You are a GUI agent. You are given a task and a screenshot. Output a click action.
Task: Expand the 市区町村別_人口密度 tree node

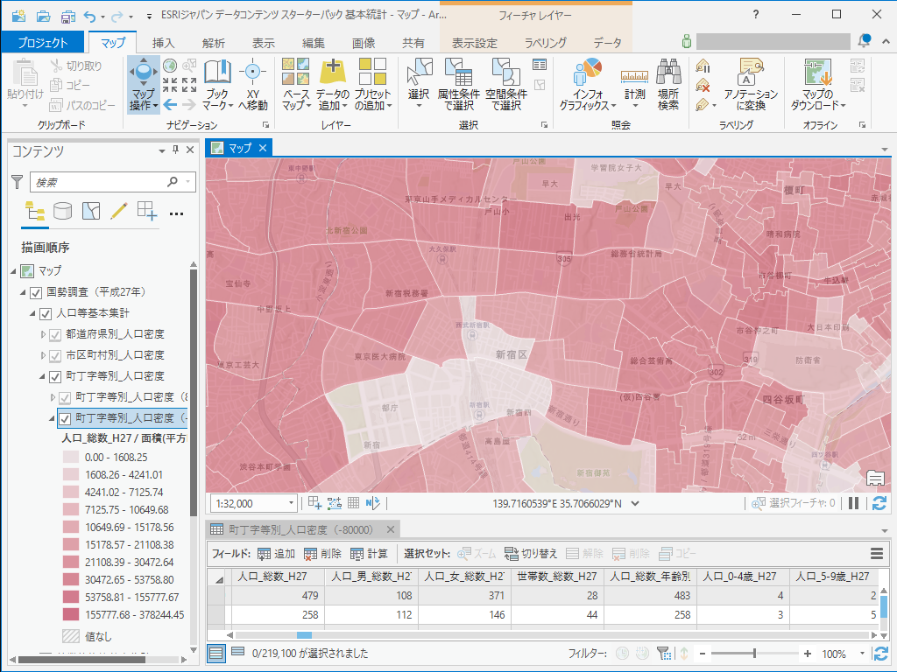click(x=43, y=355)
